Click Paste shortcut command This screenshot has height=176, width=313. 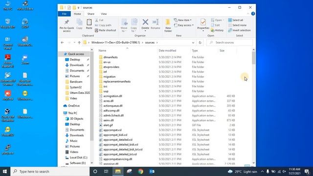pyautogui.click(x=106, y=30)
